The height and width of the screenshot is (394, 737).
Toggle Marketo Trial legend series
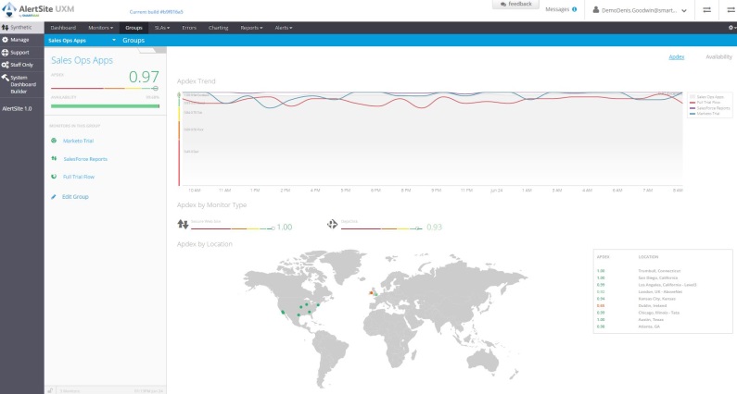point(705,114)
